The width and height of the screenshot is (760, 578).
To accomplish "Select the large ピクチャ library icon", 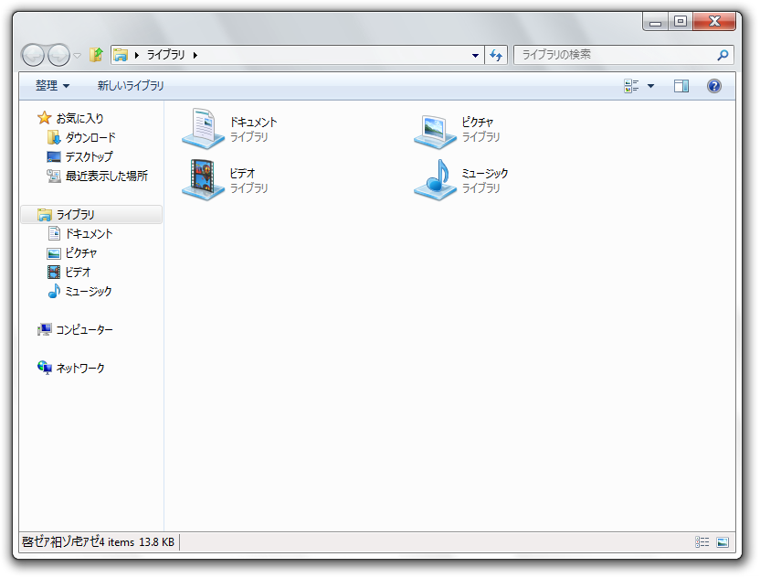I will point(435,132).
